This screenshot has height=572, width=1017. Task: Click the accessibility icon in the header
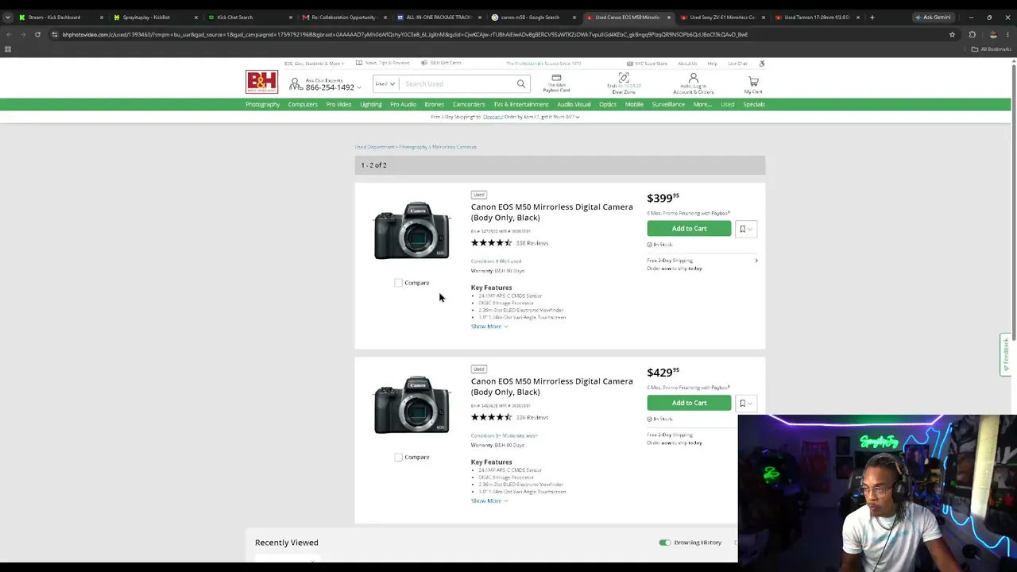(x=761, y=64)
